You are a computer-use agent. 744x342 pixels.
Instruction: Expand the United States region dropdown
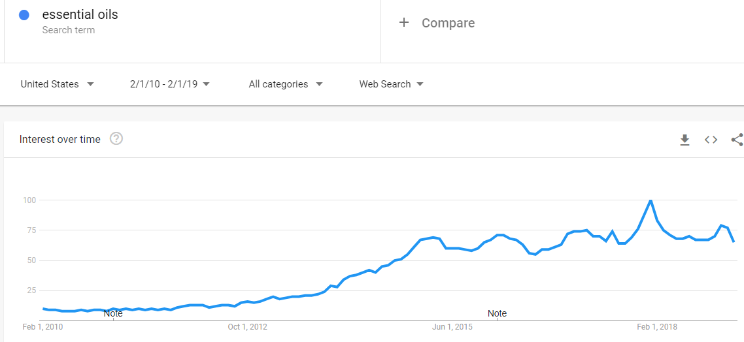[x=58, y=84]
